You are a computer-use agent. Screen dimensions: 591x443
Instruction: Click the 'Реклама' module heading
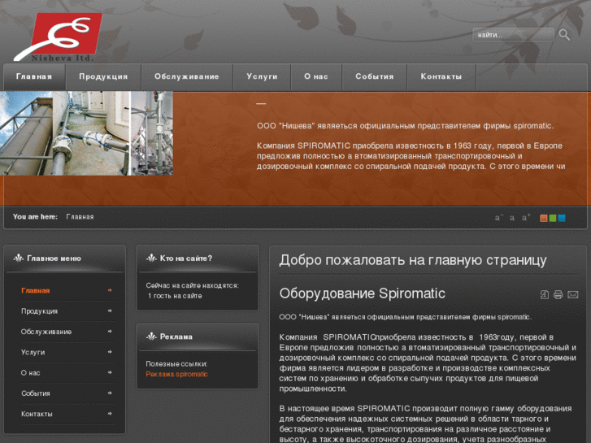tap(176, 337)
